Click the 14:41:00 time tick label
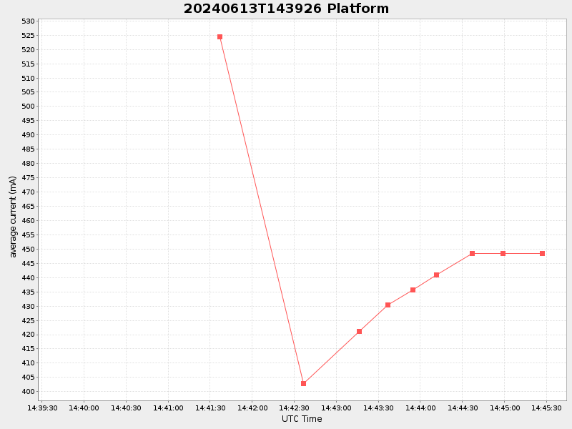 pos(168,408)
